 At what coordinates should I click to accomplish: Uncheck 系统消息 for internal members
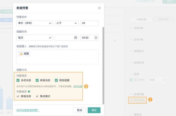(18, 80)
